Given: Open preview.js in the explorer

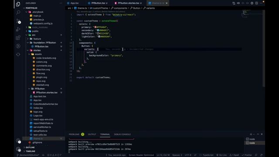Looking at the screenshot, I should (39, 20).
